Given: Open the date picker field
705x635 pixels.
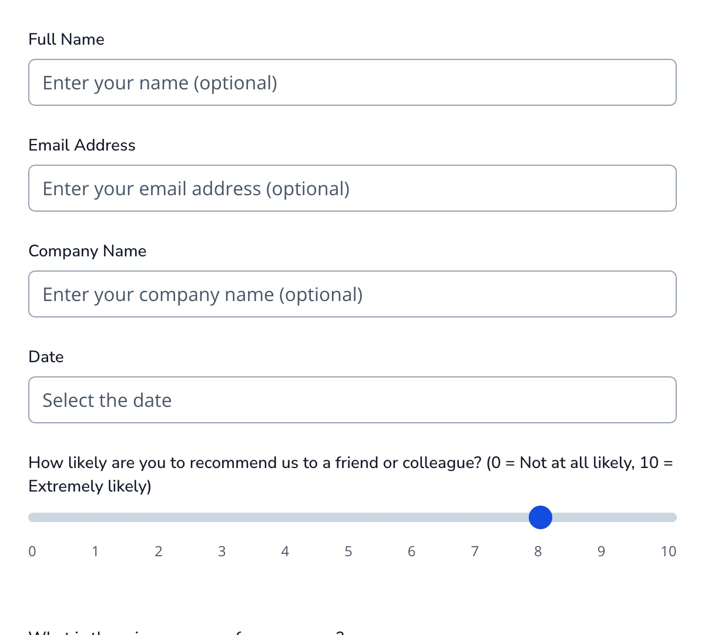Looking at the screenshot, I should click(x=352, y=400).
